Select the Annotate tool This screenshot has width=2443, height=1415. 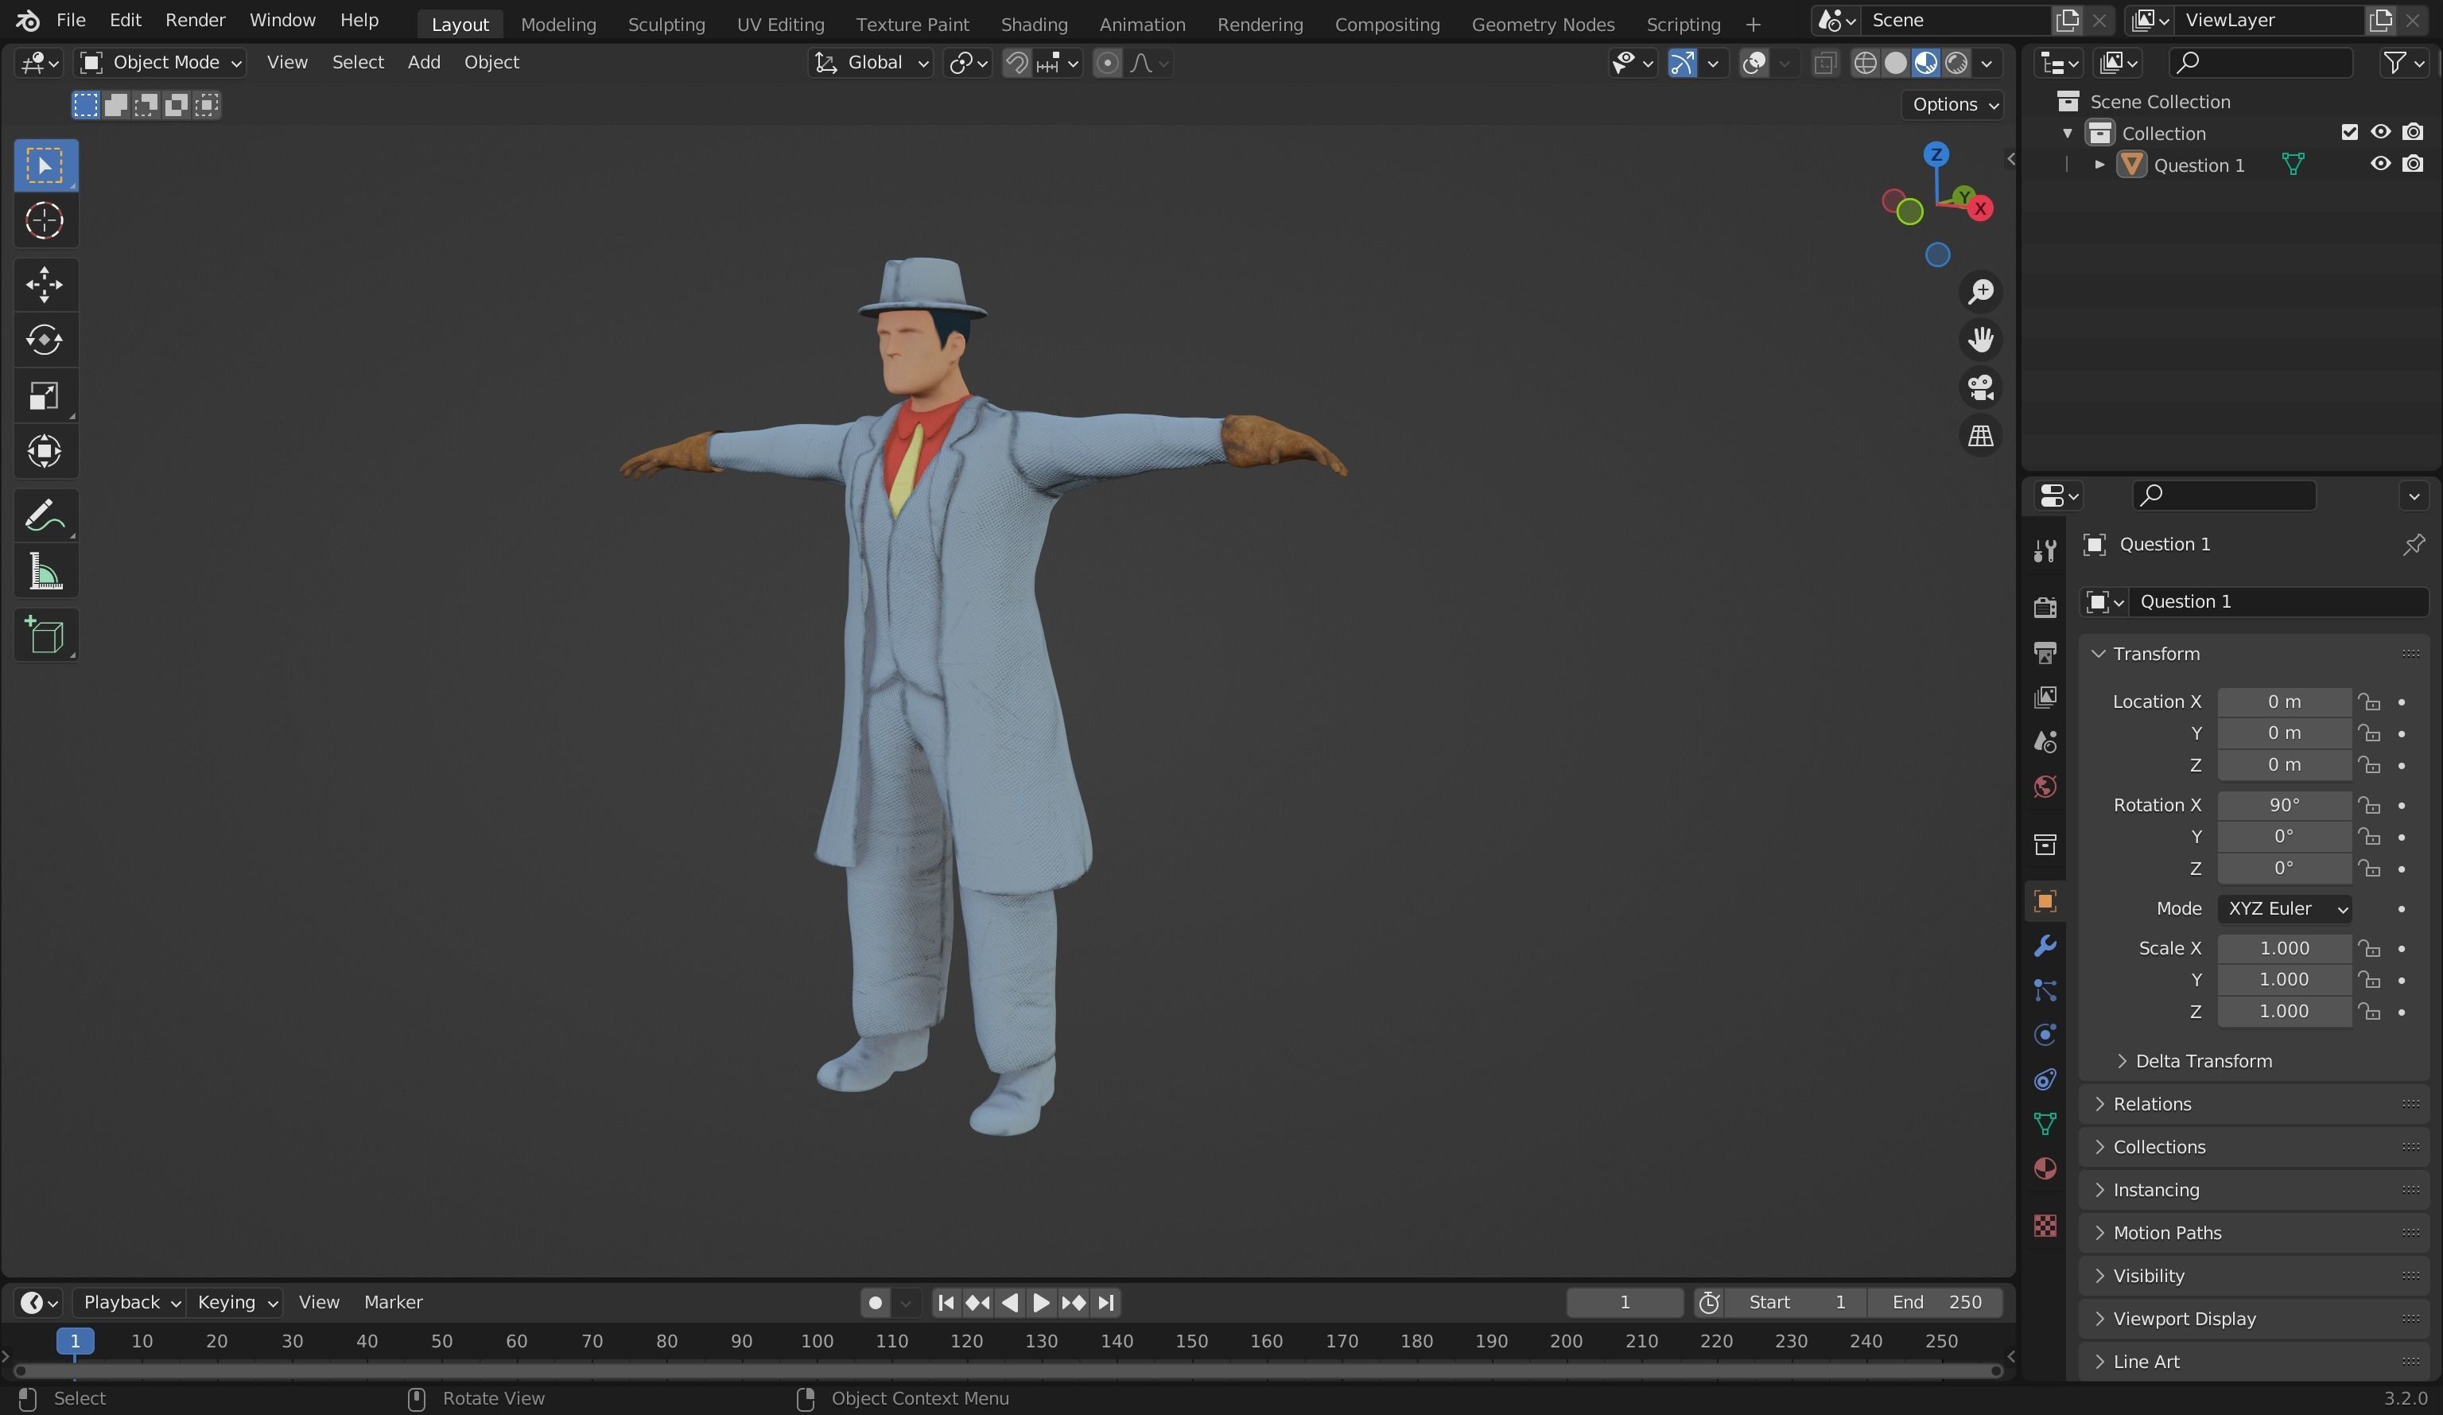[x=44, y=515]
